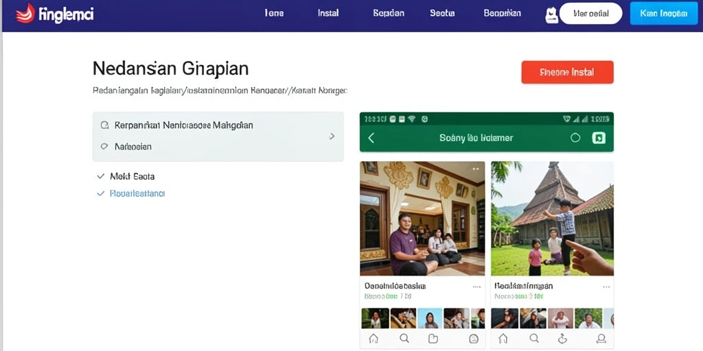Open the "Iene" navigation item
Viewport: 703px width, 351px height.
274,14
